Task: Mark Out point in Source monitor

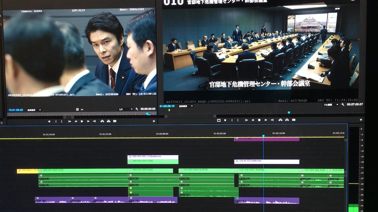Action: click(62, 121)
